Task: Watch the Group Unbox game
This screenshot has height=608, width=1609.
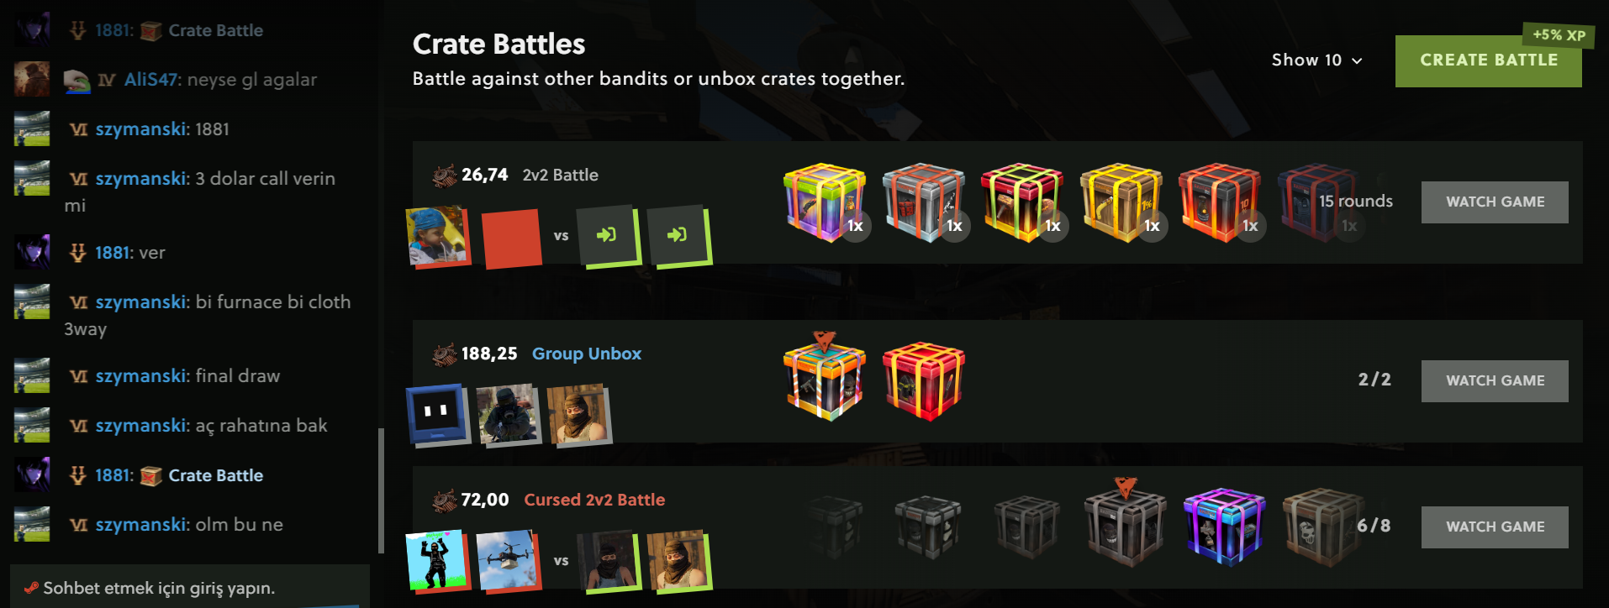Action: point(1495,380)
